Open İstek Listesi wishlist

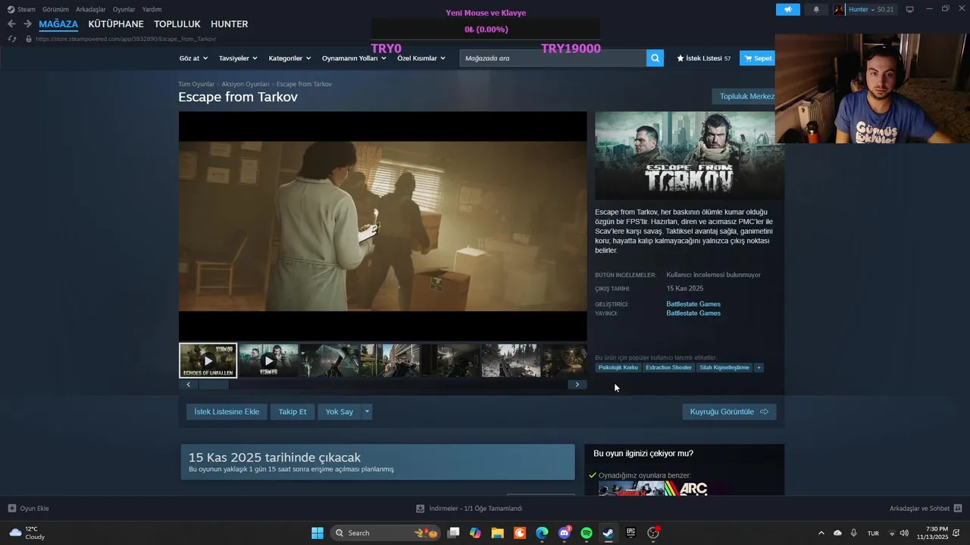coord(704,58)
